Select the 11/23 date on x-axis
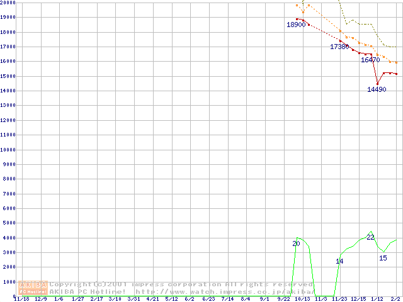 tap(339, 299)
